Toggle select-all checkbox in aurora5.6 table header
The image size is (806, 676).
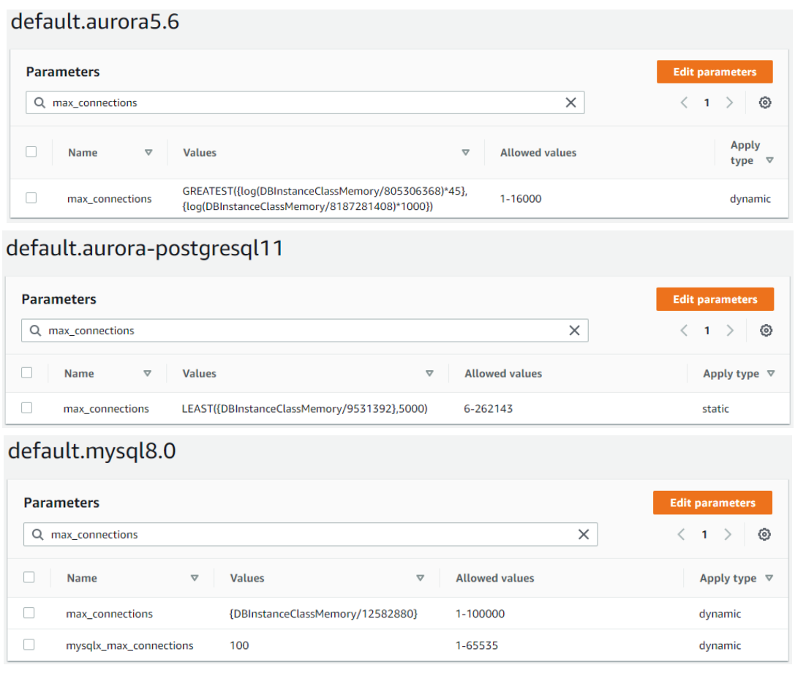point(31,151)
